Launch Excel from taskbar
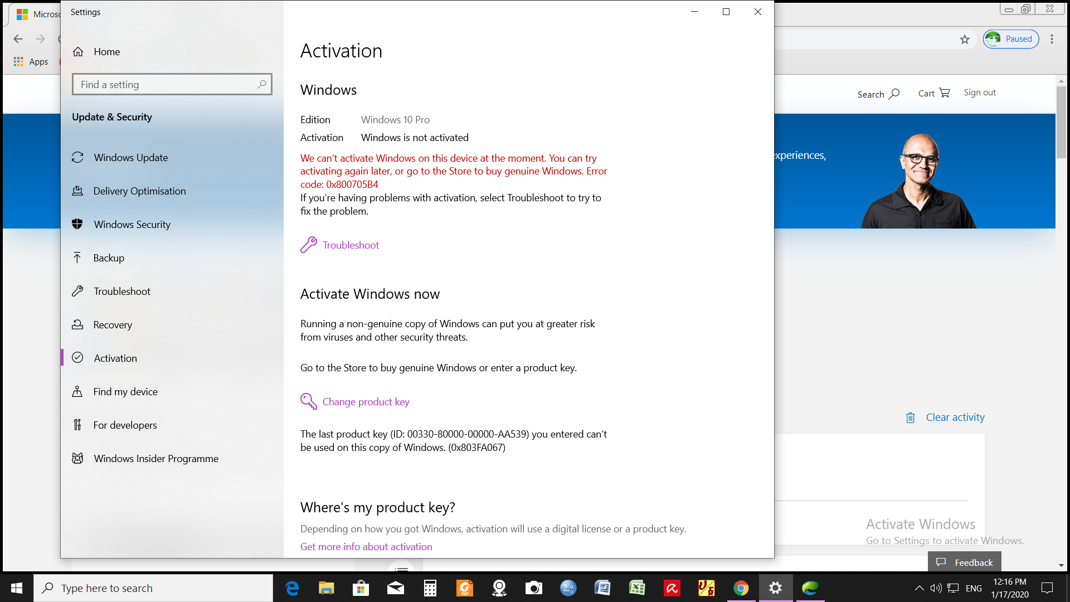The image size is (1070, 602). [x=638, y=588]
